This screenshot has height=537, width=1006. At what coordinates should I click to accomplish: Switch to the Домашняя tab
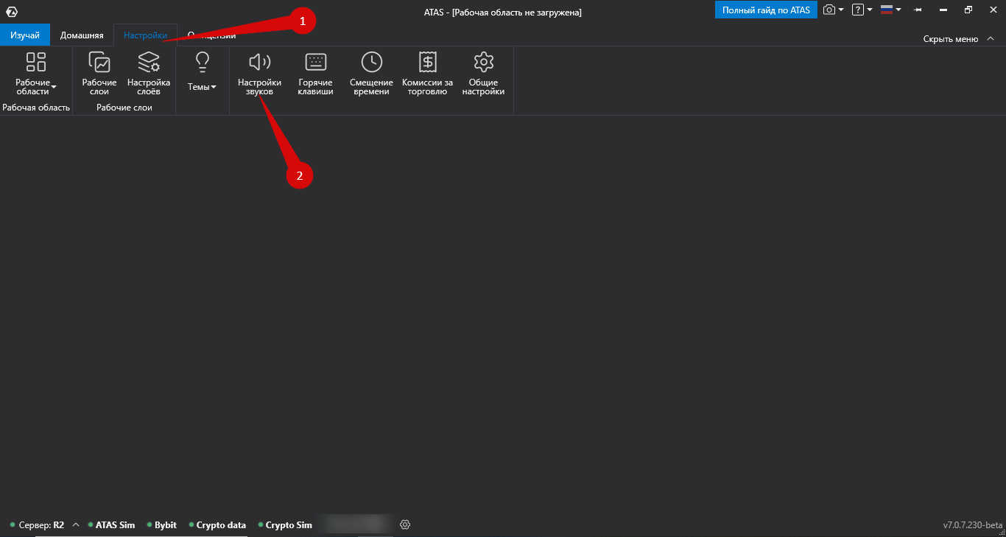pos(82,35)
